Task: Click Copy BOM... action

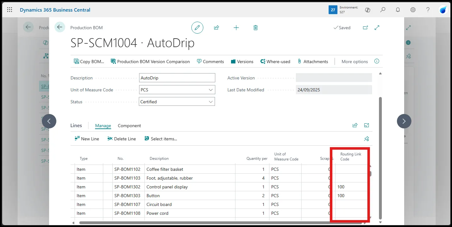Action: coord(89,62)
